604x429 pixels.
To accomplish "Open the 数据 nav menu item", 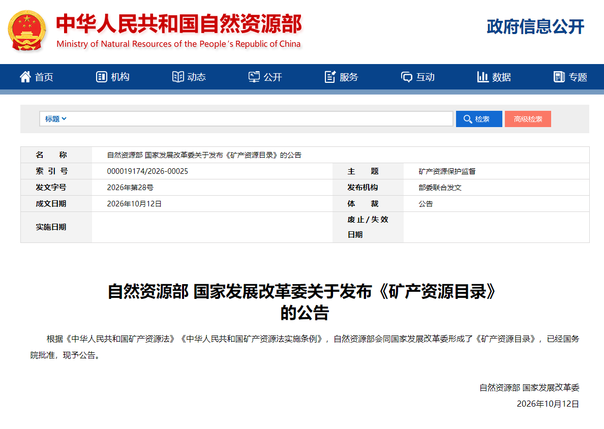I will pos(494,77).
